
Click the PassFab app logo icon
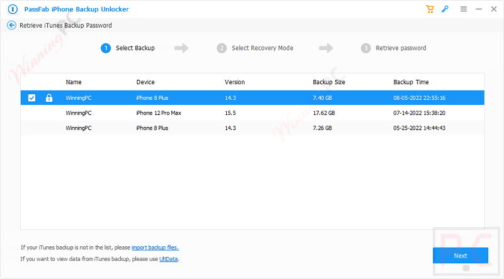tap(13, 9)
